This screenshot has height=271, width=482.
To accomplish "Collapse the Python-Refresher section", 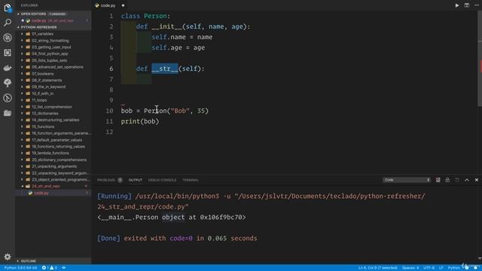I will [38, 27].
